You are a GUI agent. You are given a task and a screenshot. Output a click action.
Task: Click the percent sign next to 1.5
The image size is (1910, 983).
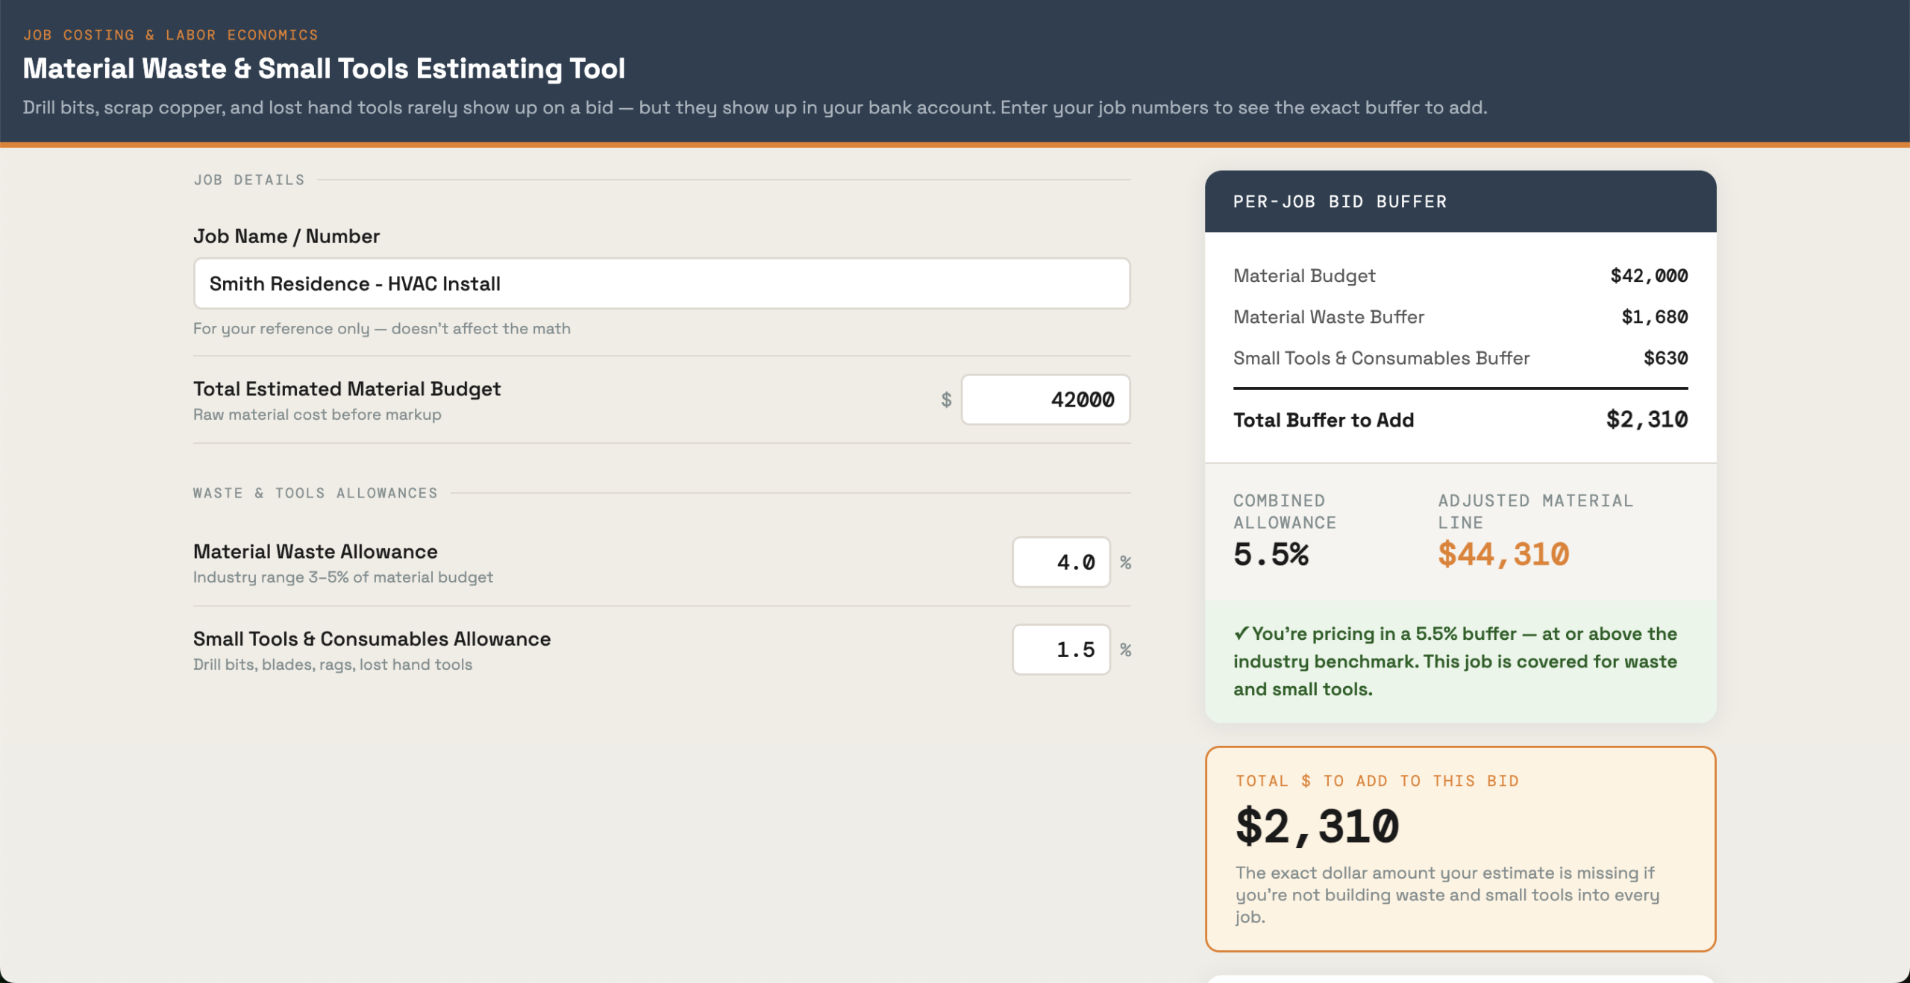[x=1126, y=650]
